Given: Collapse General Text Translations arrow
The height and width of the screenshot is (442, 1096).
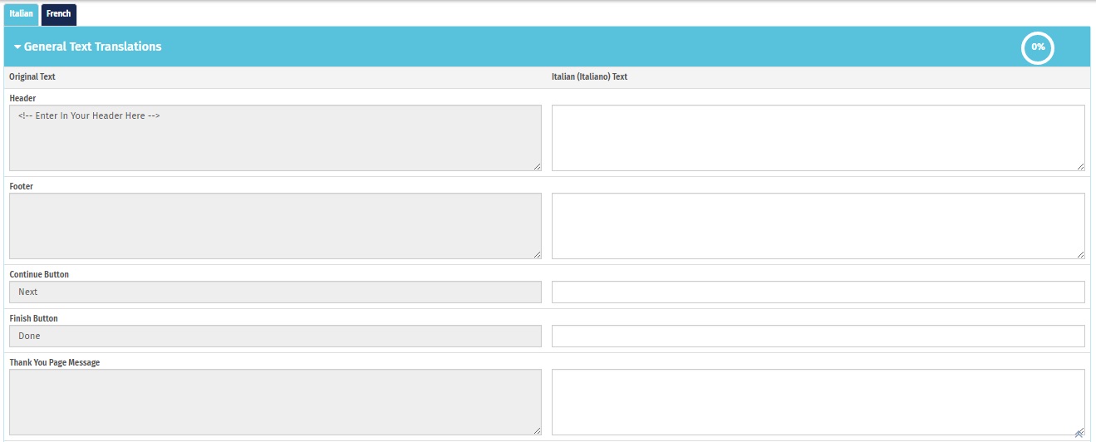Looking at the screenshot, I should pos(17,47).
